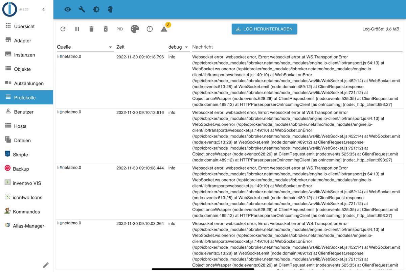Open icontwo Icons in the sidebar
The width and height of the screenshot is (406, 272).
pyautogui.click(x=26, y=197)
